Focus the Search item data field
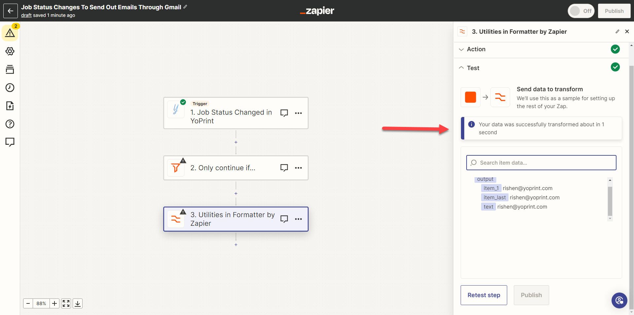Image resolution: width=634 pixels, height=315 pixels. (x=541, y=163)
